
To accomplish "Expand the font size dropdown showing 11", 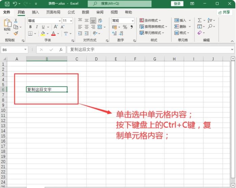I will point(71,21).
